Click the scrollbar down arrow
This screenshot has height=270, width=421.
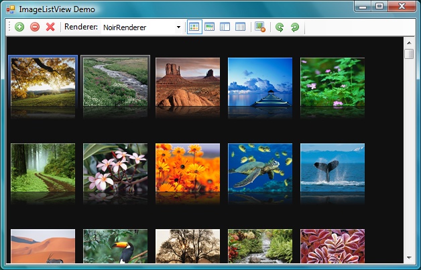409,258
